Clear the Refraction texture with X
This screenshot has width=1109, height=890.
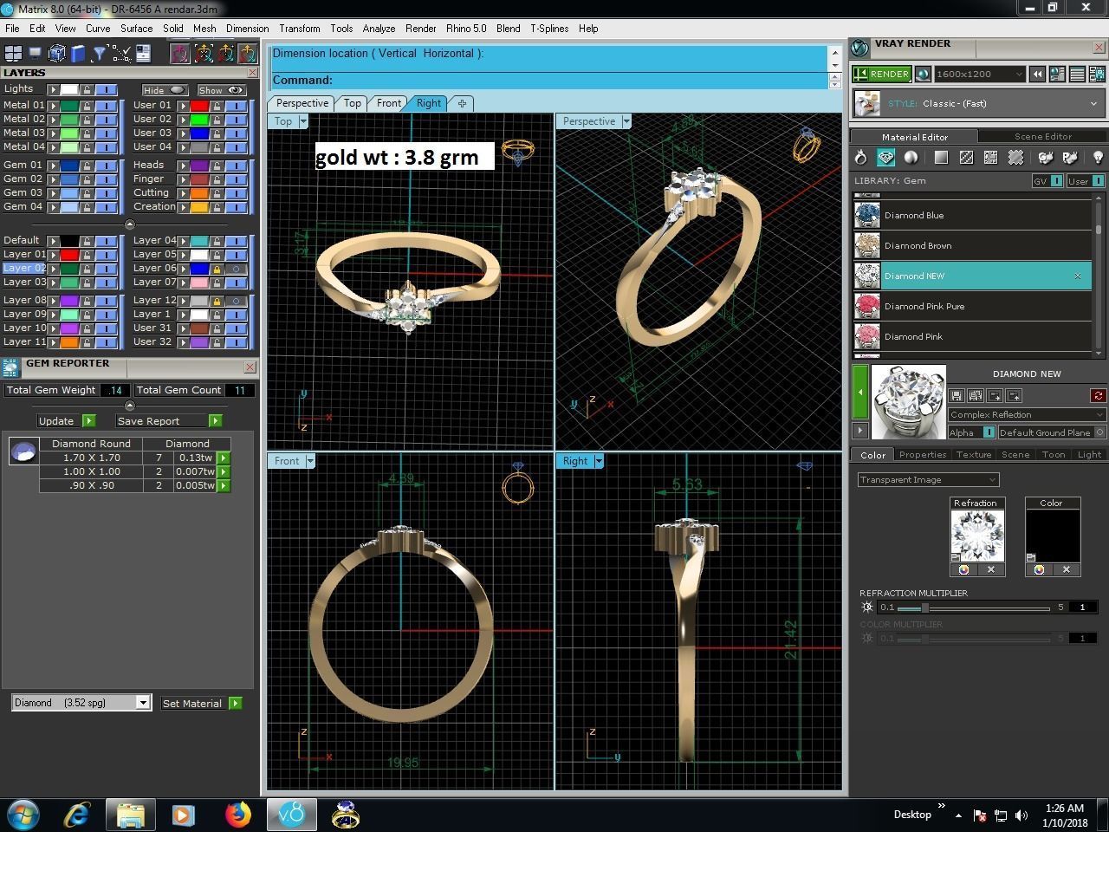(991, 569)
